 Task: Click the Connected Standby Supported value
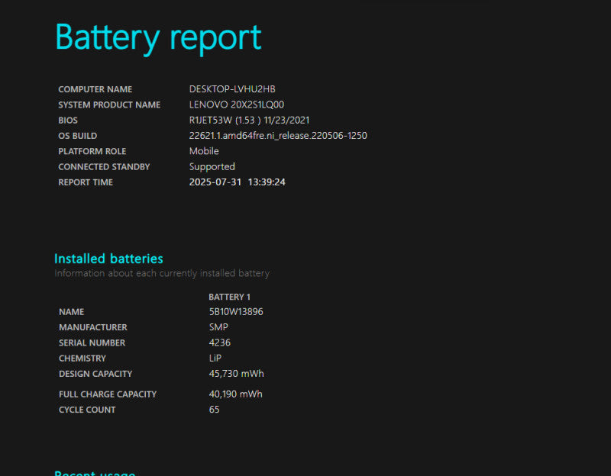tap(212, 166)
